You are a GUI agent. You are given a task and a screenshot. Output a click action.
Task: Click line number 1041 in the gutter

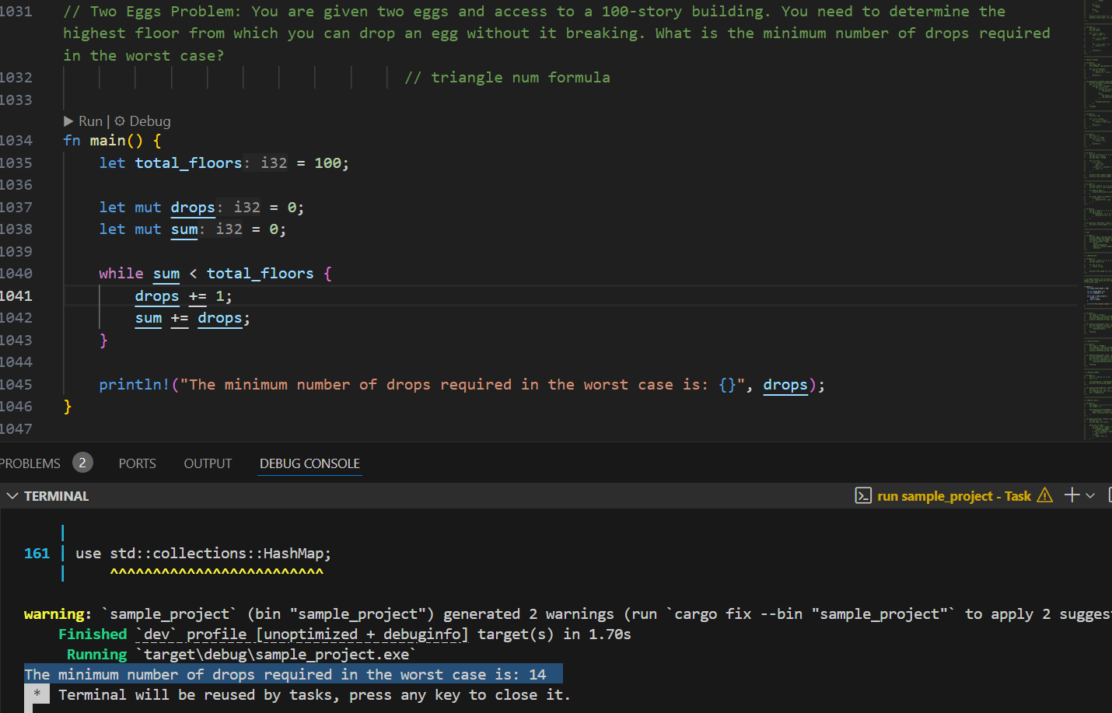17,296
